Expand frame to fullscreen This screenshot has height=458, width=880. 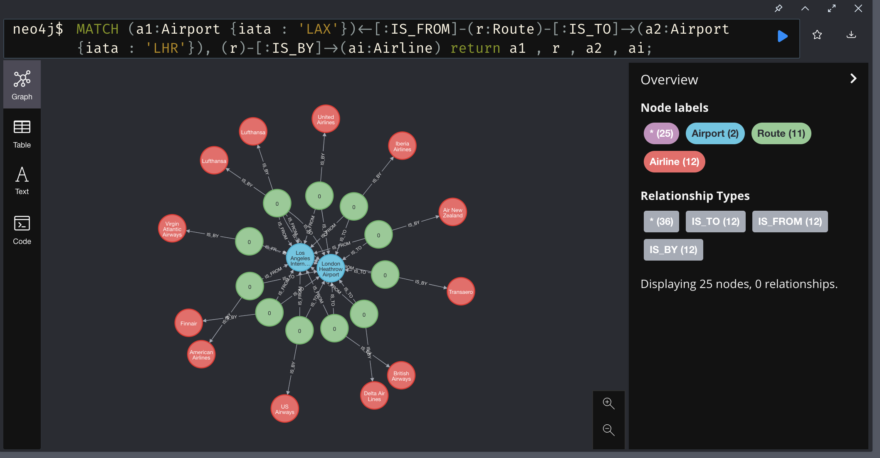832,8
